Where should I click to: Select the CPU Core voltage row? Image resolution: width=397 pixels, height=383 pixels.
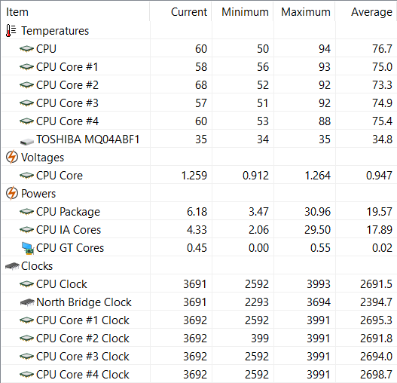click(199, 176)
